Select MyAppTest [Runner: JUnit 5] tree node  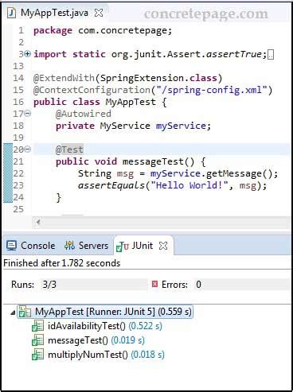click(x=105, y=312)
